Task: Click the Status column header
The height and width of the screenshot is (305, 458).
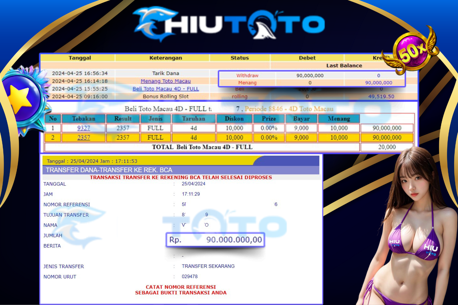Action: [x=240, y=58]
